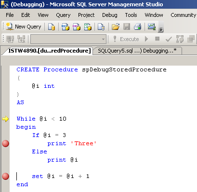Click the Analysis Services DMX Query icon
The width and height of the screenshot is (197, 192).
[x=77, y=27]
